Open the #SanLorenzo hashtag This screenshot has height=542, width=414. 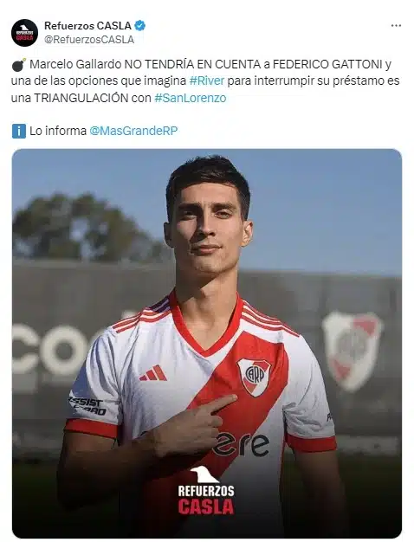coord(191,98)
